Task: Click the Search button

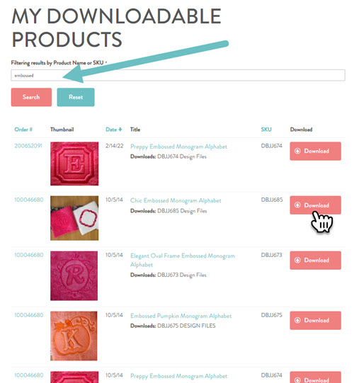Action: click(x=31, y=97)
